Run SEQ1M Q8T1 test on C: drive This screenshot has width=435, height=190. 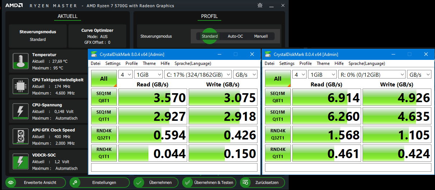coord(104,97)
